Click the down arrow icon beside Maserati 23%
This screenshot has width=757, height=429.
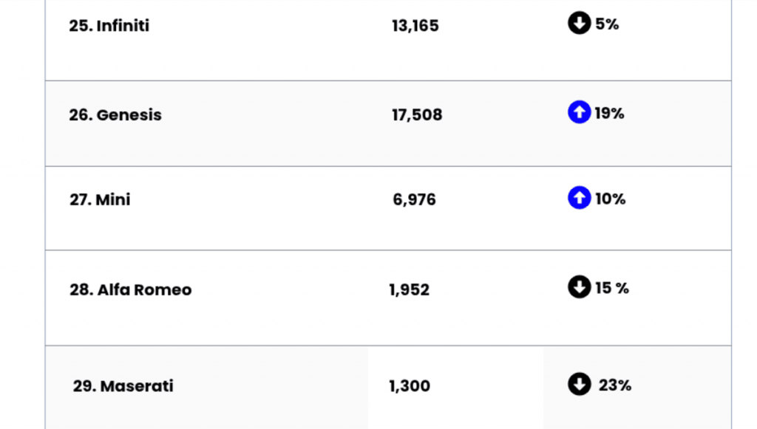[x=579, y=384]
